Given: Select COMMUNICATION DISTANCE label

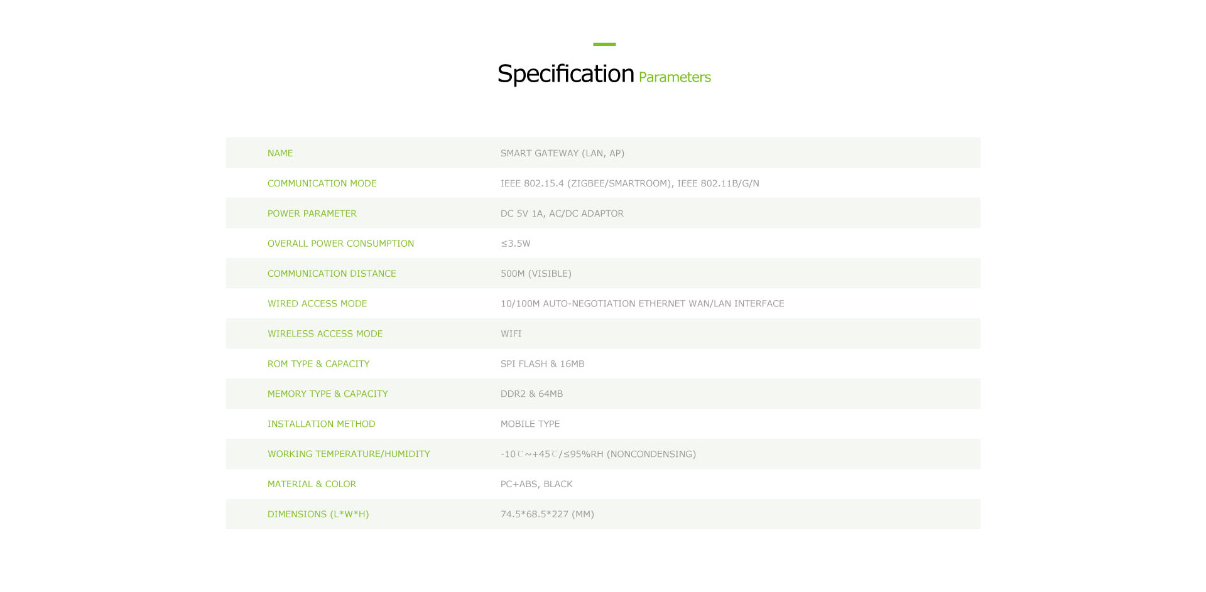Looking at the screenshot, I should pos(332,274).
